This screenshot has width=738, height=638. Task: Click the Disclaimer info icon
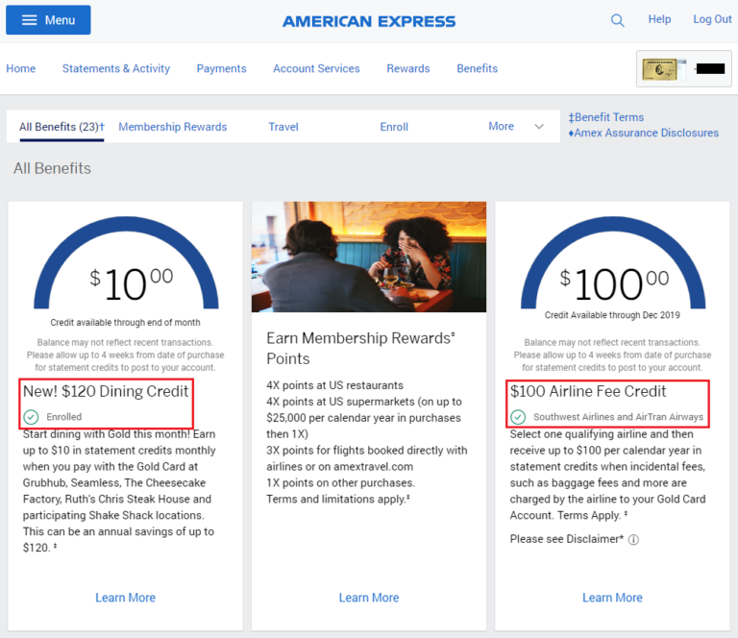(x=633, y=540)
